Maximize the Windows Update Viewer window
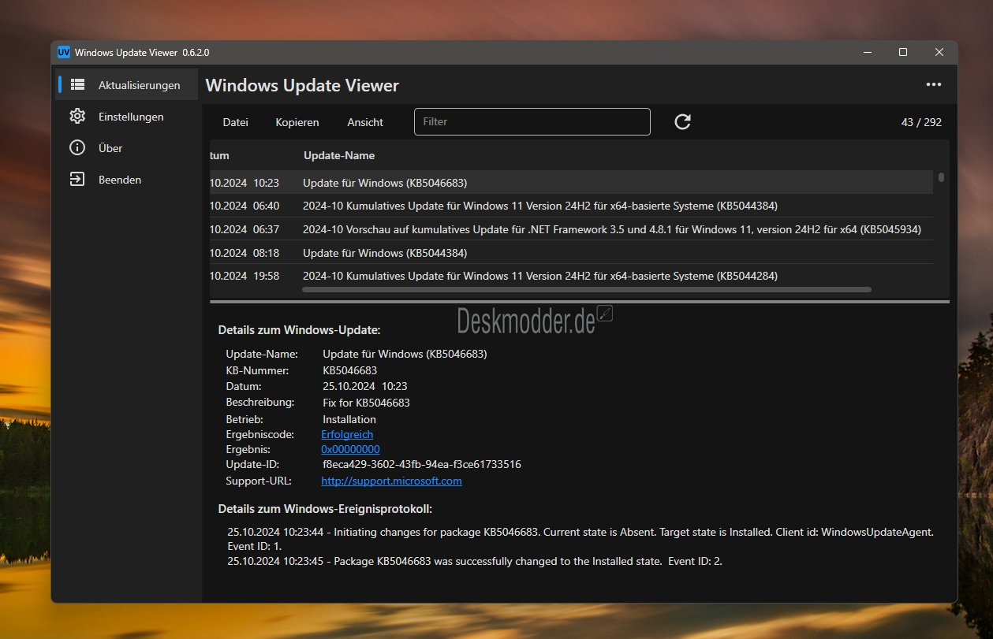 click(903, 52)
